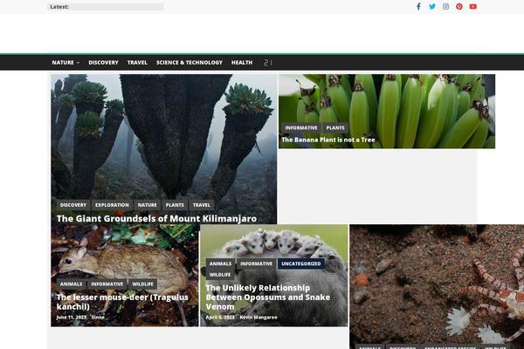
Task: Expand the Nature menu dropdown arrow
Action: pyautogui.click(x=79, y=63)
